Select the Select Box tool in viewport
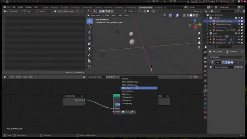The height and width of the screenshot is (139, 247). (x=90, y=21)
